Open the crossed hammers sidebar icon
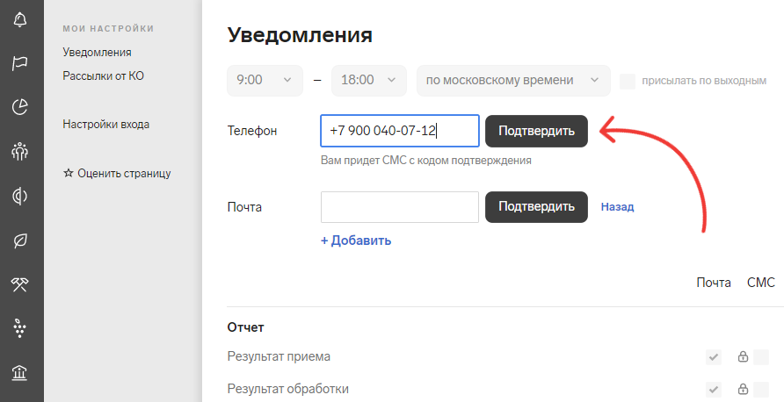This screenshot has width=784, height=402. [19, 284]
